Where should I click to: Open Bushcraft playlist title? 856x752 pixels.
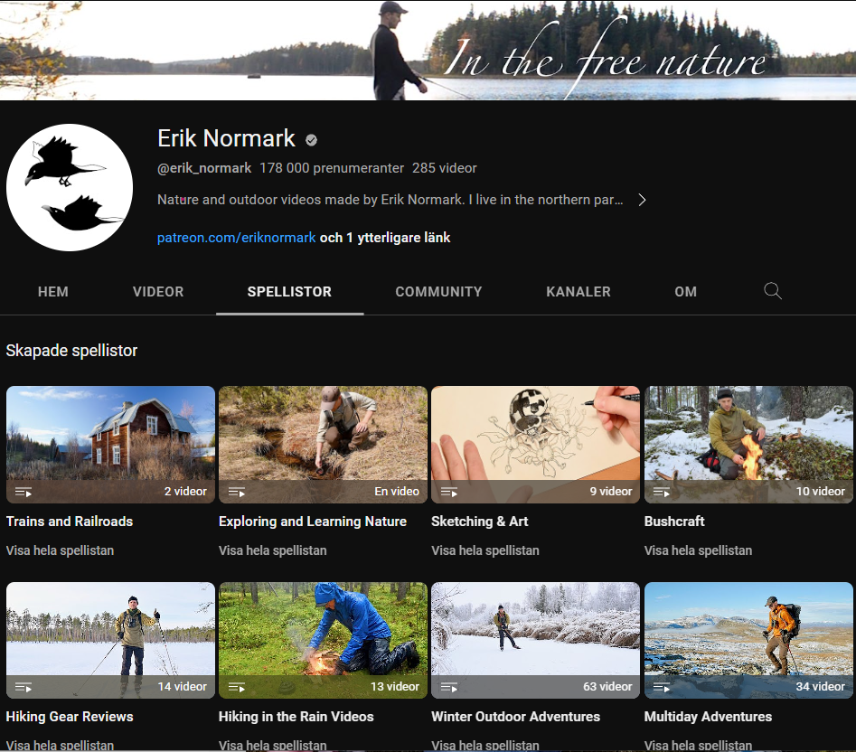click(674, 522)
